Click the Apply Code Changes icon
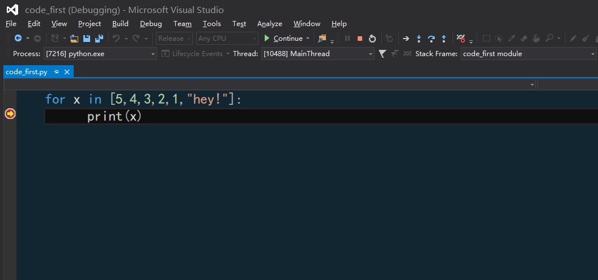Screen dimensions: 598x280 coord(389,38)
